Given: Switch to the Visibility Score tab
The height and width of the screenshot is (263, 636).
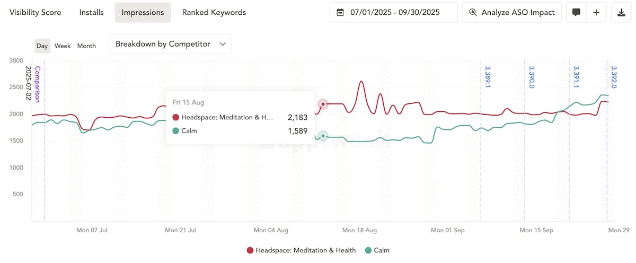Looking at the screenshot, I should [x=36, y=12].
